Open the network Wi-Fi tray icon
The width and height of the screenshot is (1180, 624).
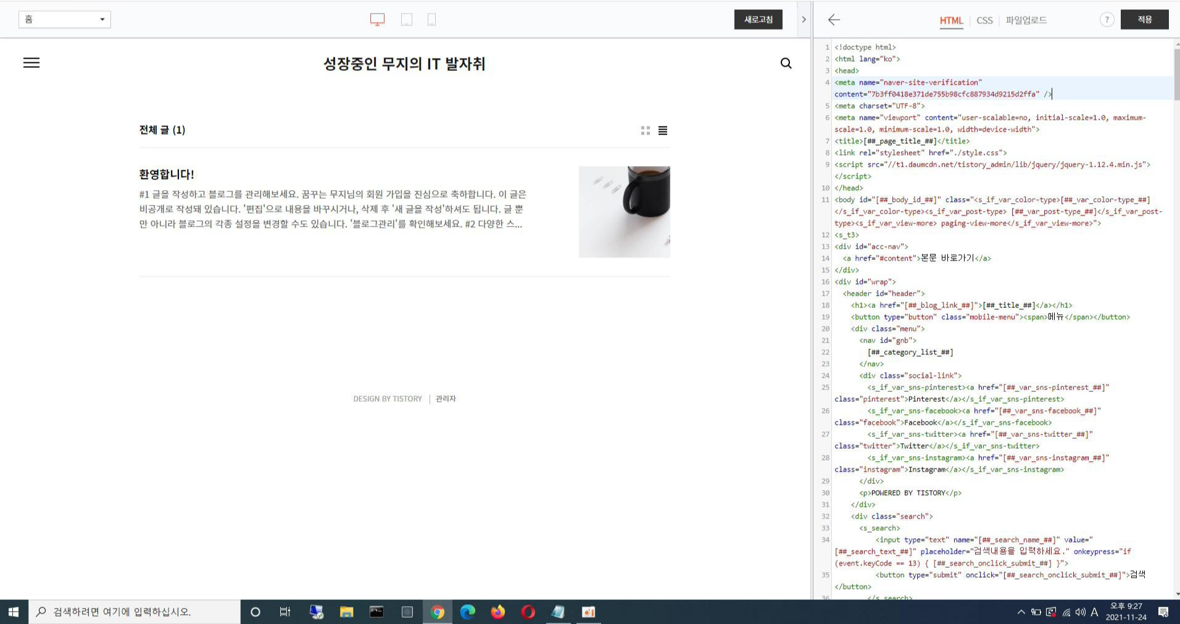(1066, 612)
